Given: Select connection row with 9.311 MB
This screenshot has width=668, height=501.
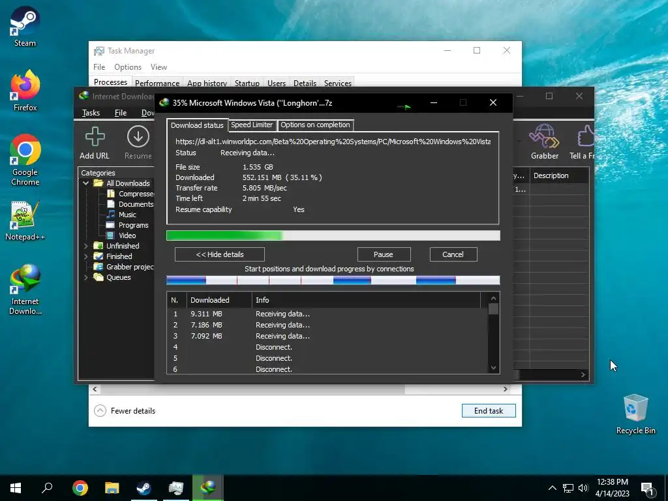Looking at the screenshot, I should 327,314.
